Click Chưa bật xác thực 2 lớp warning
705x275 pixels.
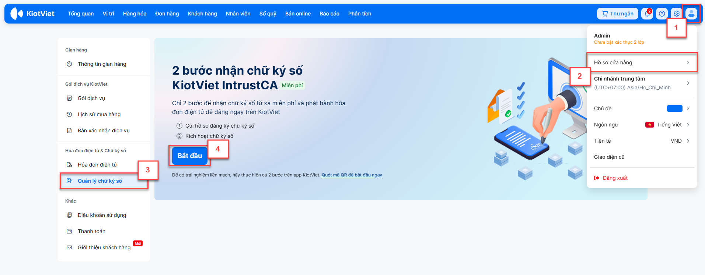click(619, 42)
